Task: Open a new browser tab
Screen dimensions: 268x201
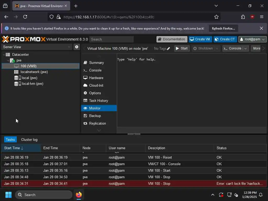Action: (76, 6)
